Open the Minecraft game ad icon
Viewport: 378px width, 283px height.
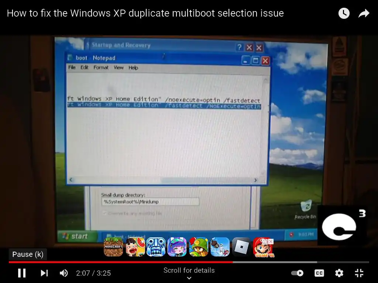tap(113, 247)
